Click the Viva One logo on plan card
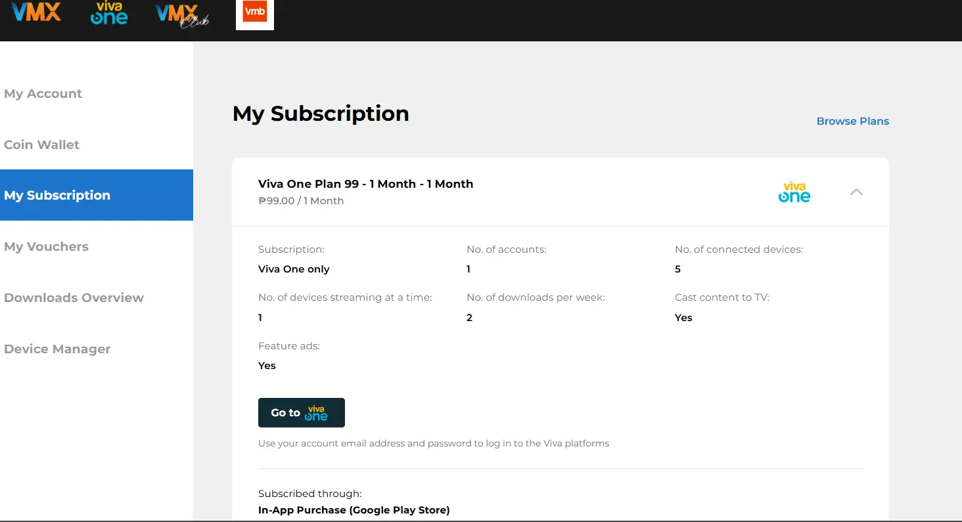 point(794,192)
